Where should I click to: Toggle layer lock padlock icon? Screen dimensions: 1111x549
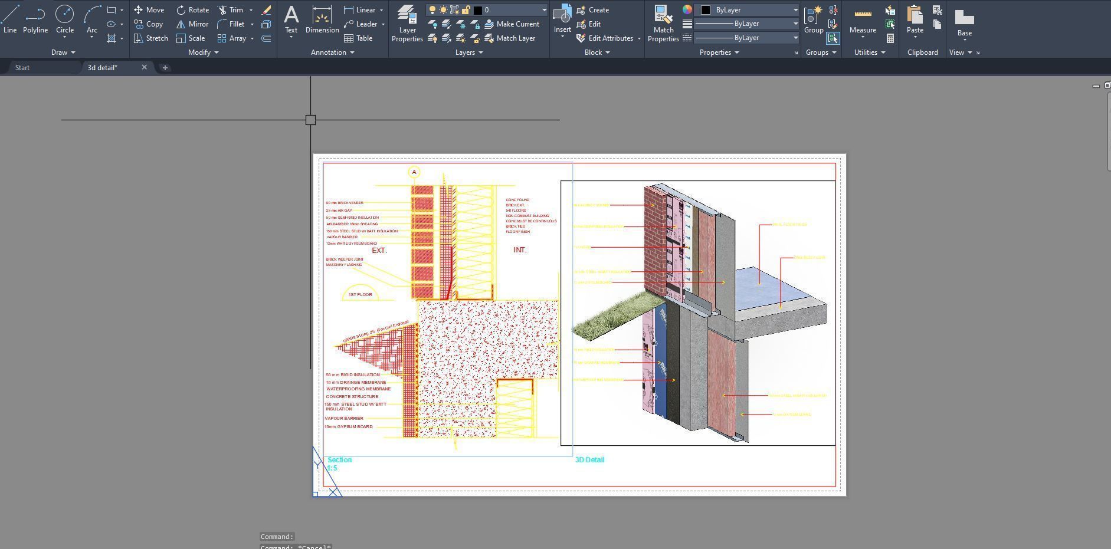click(x=466, y=10)
